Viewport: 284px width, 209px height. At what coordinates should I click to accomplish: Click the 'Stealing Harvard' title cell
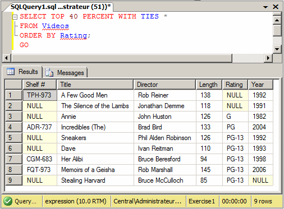(95, 180)
